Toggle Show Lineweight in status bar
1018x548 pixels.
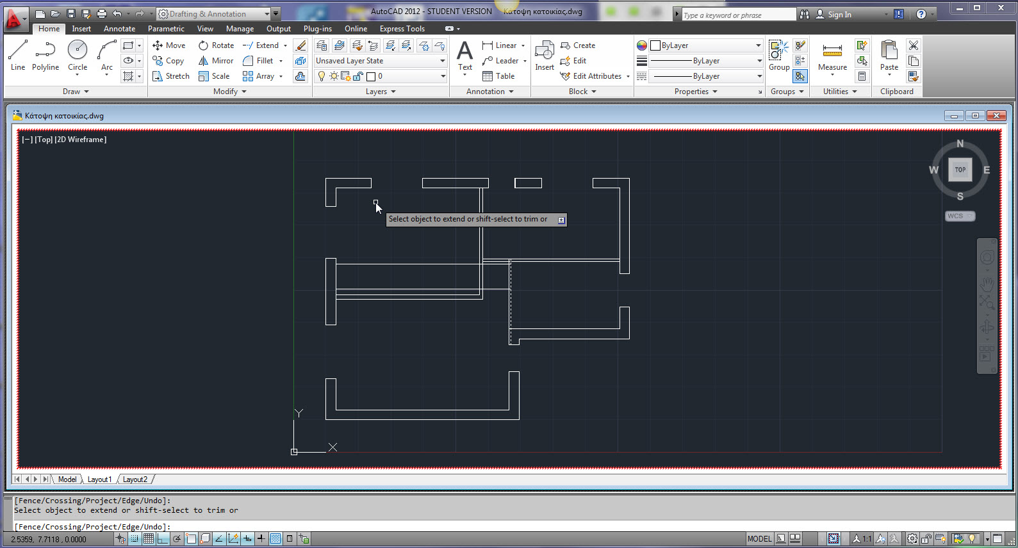pyautogui.click(x=261, y=539)
